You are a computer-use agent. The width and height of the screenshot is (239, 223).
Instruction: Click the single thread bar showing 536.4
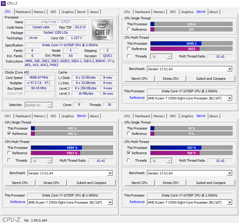(191, 24)
